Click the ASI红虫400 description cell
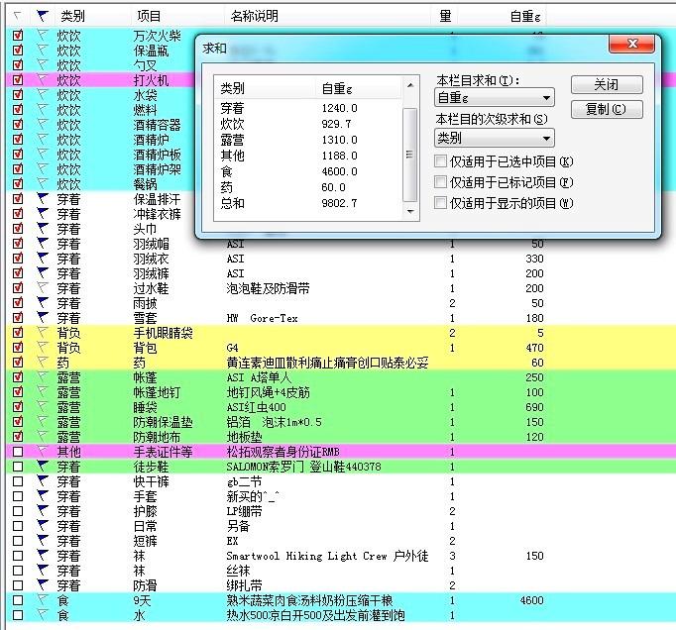The image size is (676, 630). [x=256, y=407]
